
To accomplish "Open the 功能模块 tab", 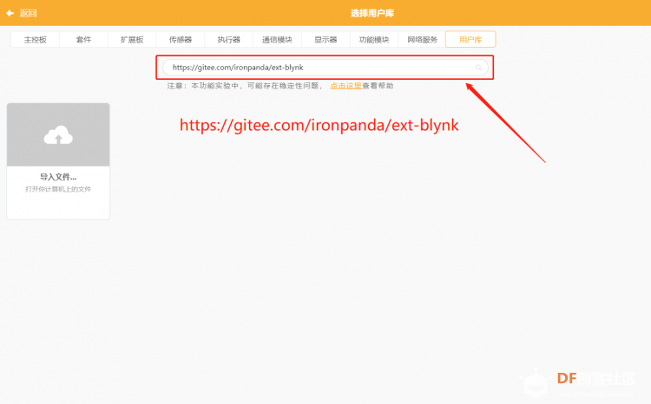I will coord(373,39).
